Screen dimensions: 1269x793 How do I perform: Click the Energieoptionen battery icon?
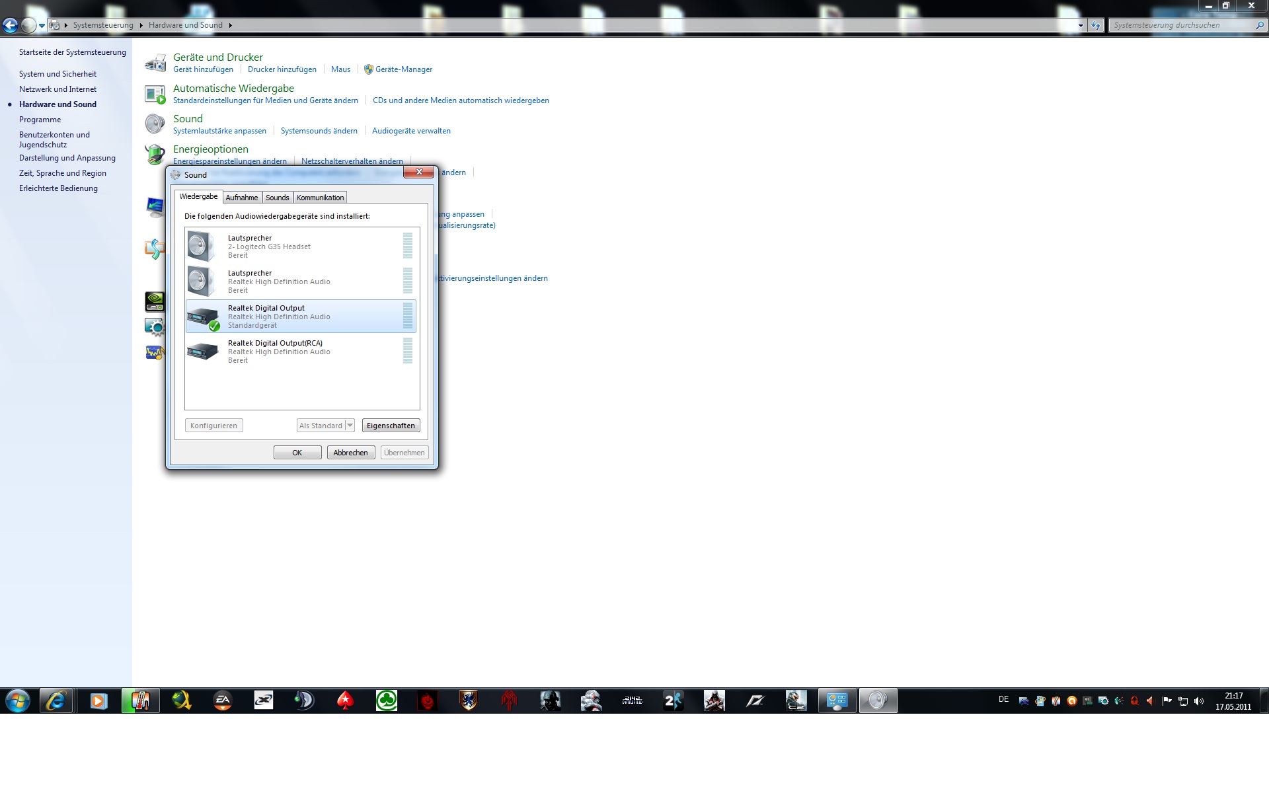pyautogui.click(x=155, y=155)
